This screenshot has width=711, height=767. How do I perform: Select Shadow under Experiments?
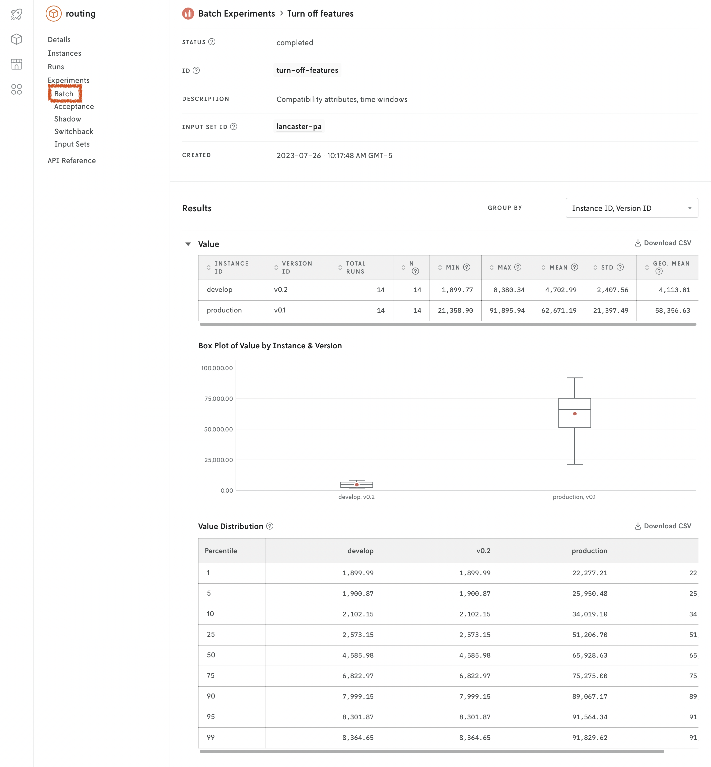[67, 118]
